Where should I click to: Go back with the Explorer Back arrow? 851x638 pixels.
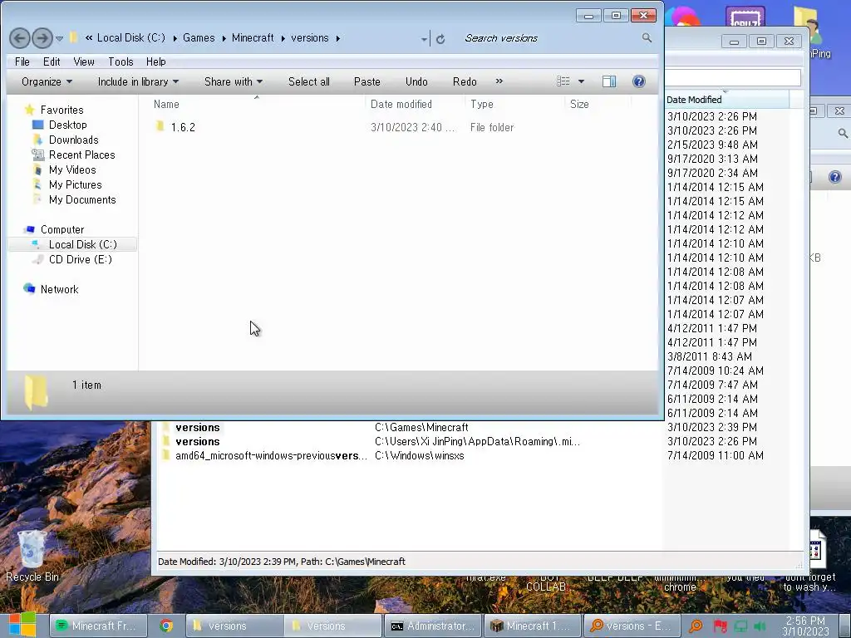(20, 38)
